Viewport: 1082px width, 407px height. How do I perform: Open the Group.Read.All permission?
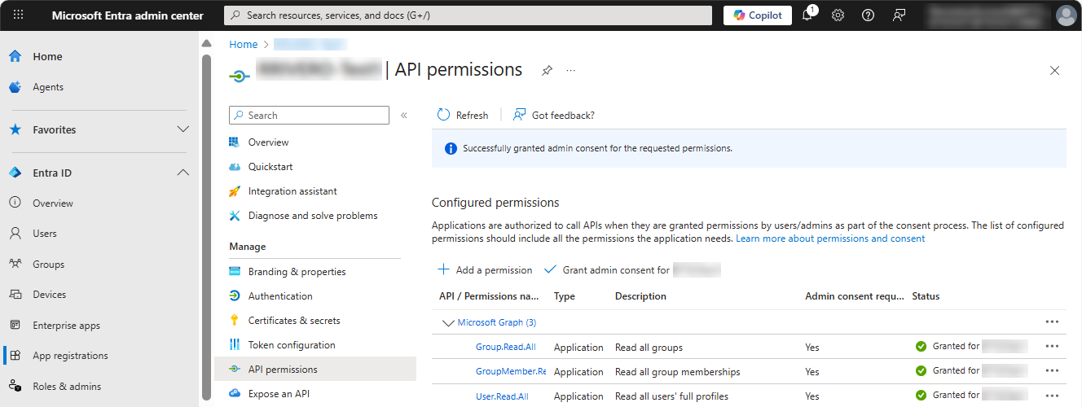point(506,347)
